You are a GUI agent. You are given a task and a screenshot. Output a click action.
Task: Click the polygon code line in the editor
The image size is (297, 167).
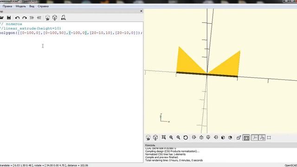[x=71, y=33]
